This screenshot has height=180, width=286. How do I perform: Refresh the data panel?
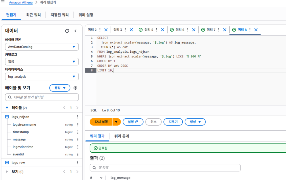[x=67, y=31]
